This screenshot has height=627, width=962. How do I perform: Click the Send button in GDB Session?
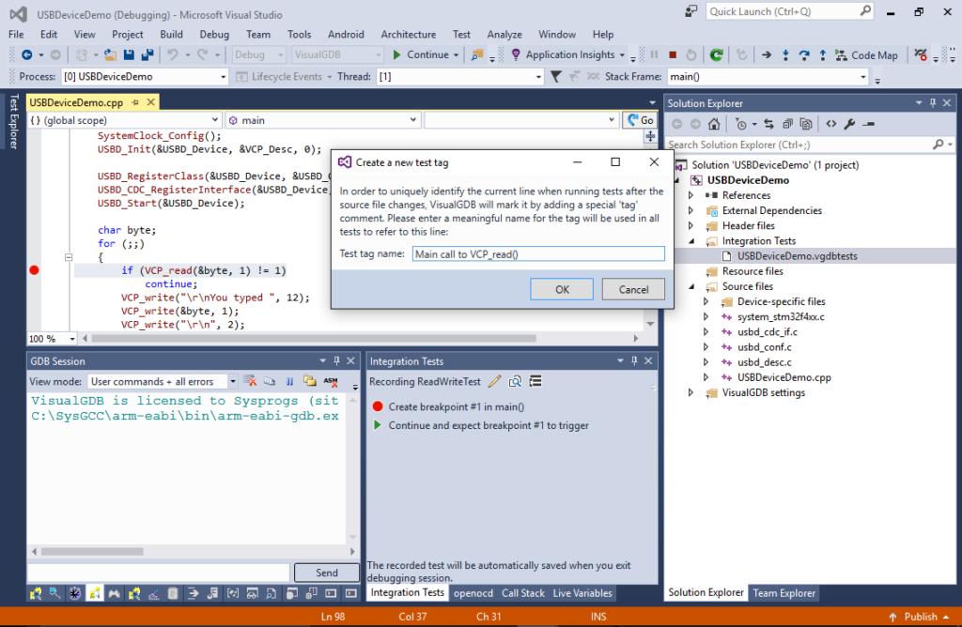[326, 572]
